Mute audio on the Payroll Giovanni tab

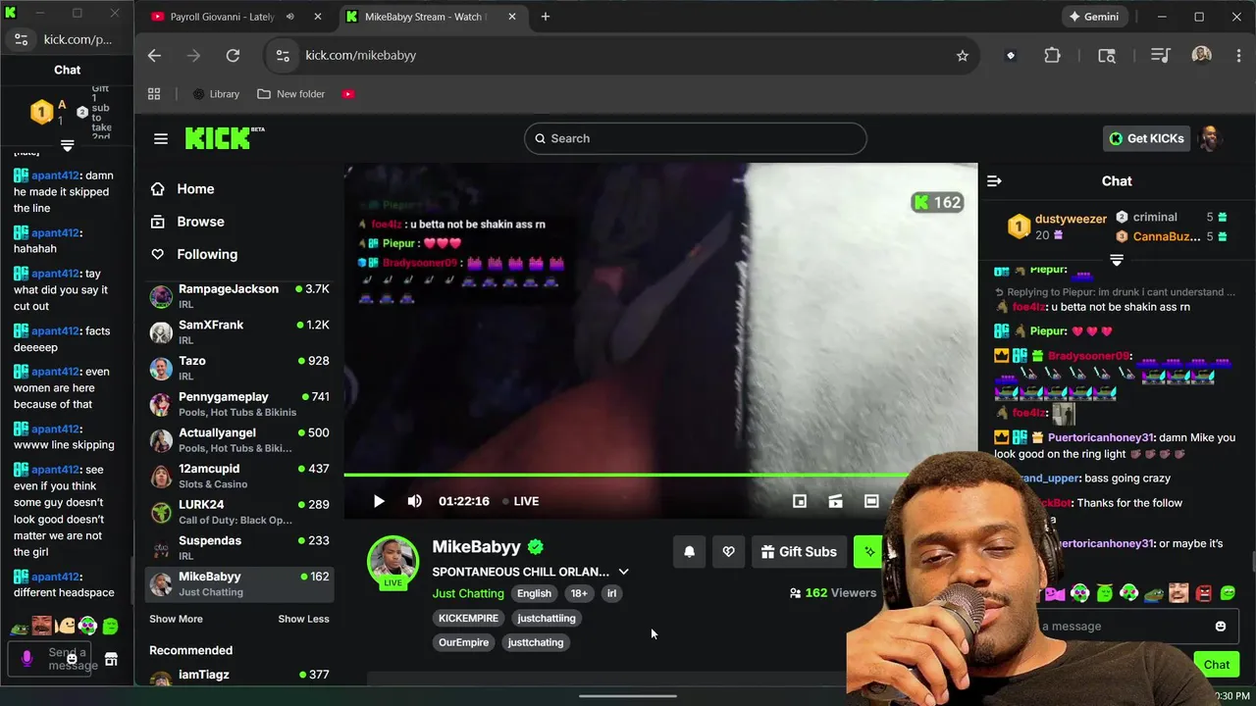click(290, 17)
